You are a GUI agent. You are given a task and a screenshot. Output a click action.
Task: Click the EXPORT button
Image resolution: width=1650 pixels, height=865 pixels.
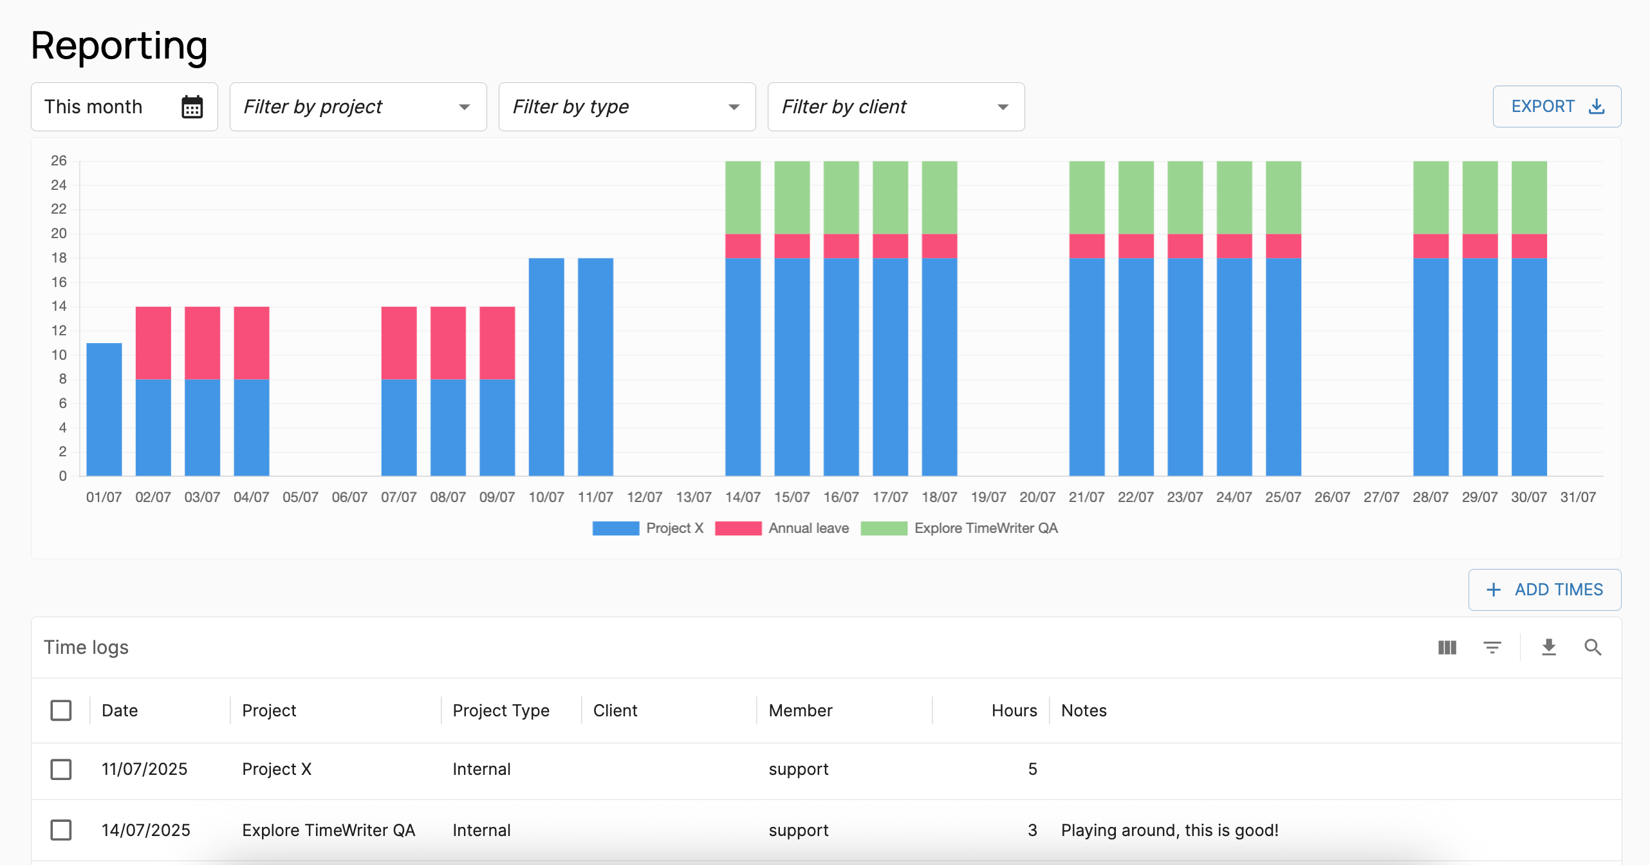(1543, 107)
